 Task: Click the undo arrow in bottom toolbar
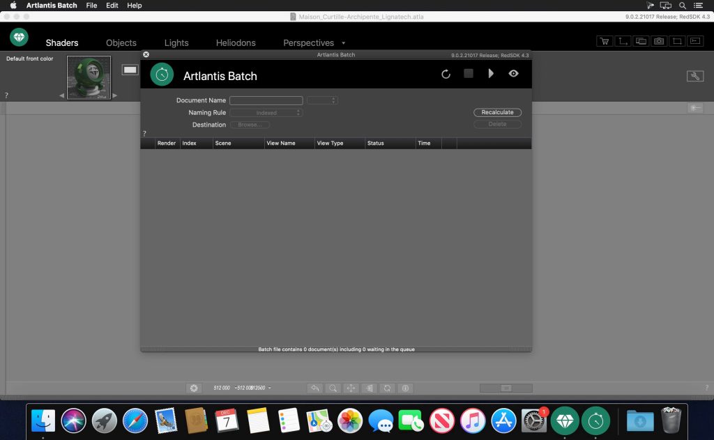(315, 388)
